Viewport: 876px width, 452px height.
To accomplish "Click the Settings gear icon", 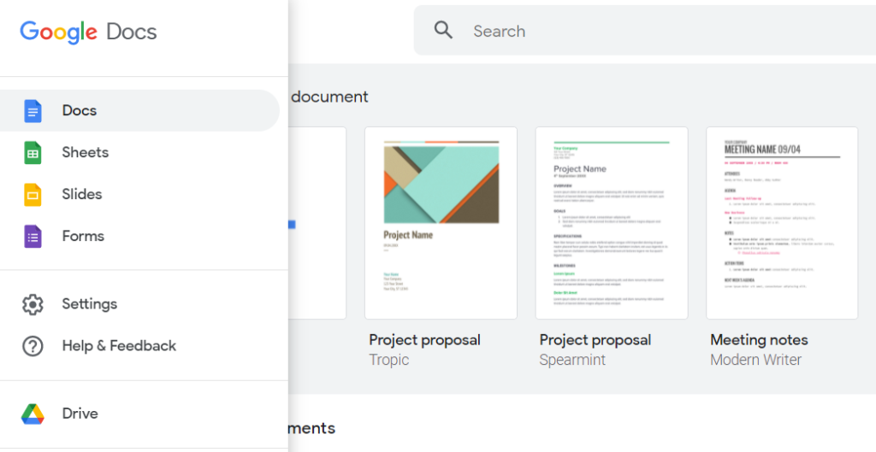I will tap(33, 304).
